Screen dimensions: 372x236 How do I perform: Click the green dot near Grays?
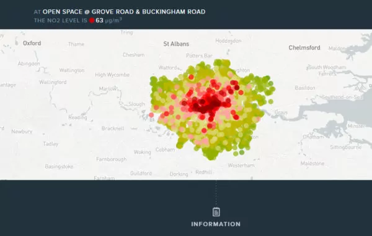[271, 101]
